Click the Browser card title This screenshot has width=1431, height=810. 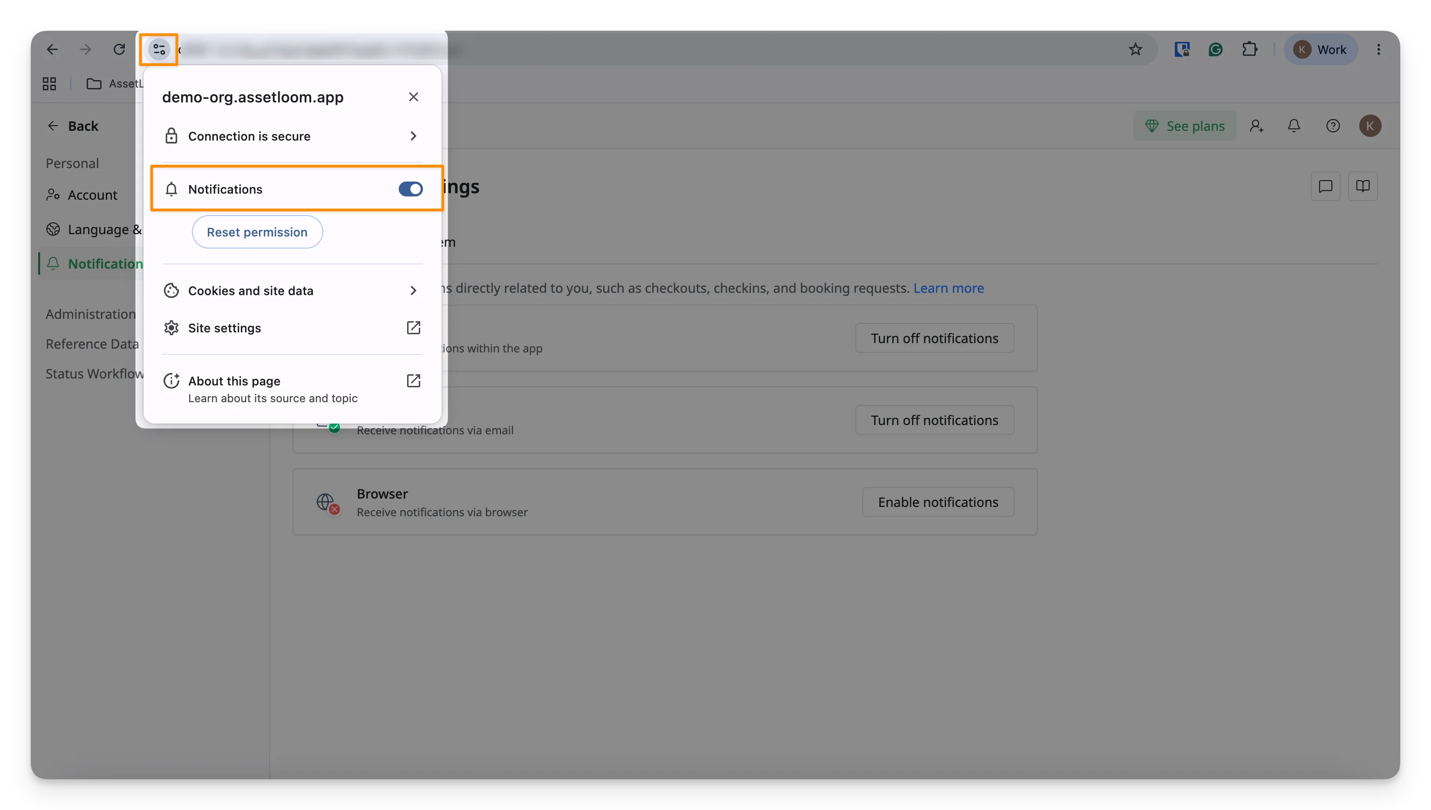click(x=382, y=493)
